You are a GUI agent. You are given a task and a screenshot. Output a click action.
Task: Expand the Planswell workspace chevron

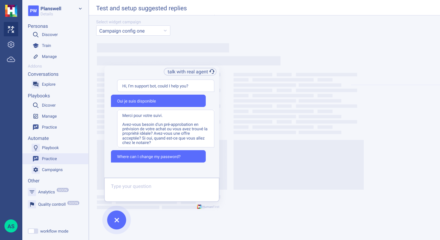(x=80, y=9)
